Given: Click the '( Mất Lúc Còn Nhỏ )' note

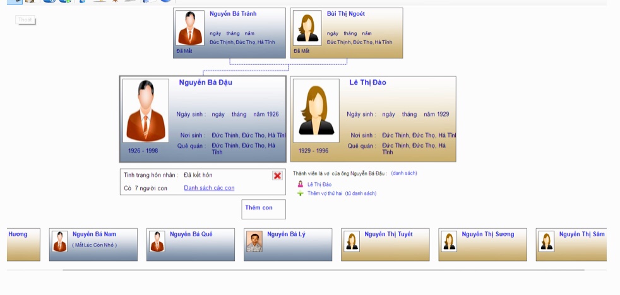Looking at the screenshot, I should tap(95, 245).
